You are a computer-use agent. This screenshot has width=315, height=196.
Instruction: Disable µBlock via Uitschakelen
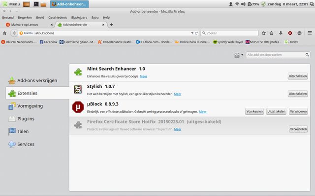pos(276,111)
